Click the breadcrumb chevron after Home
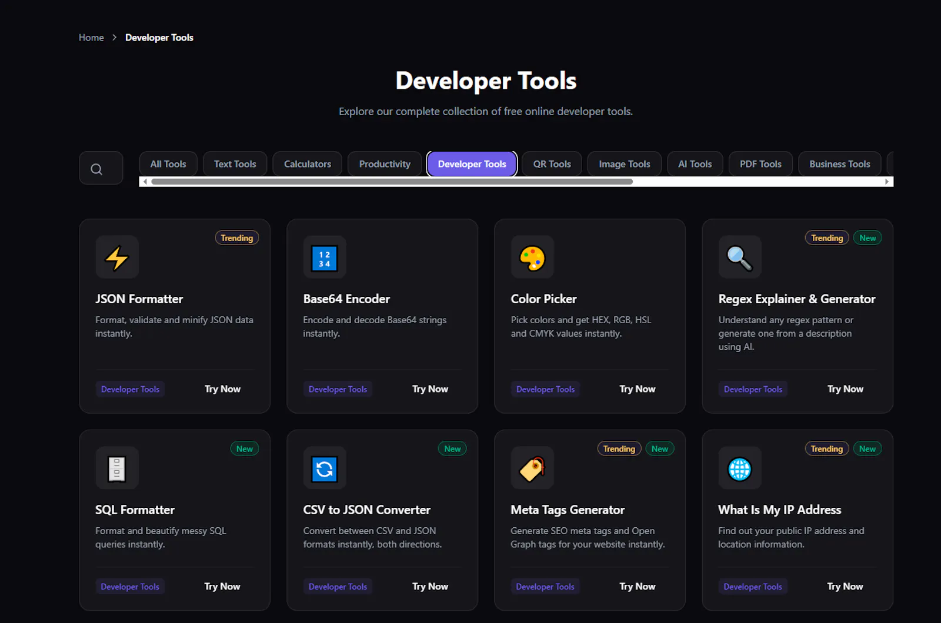The width and height of the screenshot is (941, 623). (x=114, y=38)
